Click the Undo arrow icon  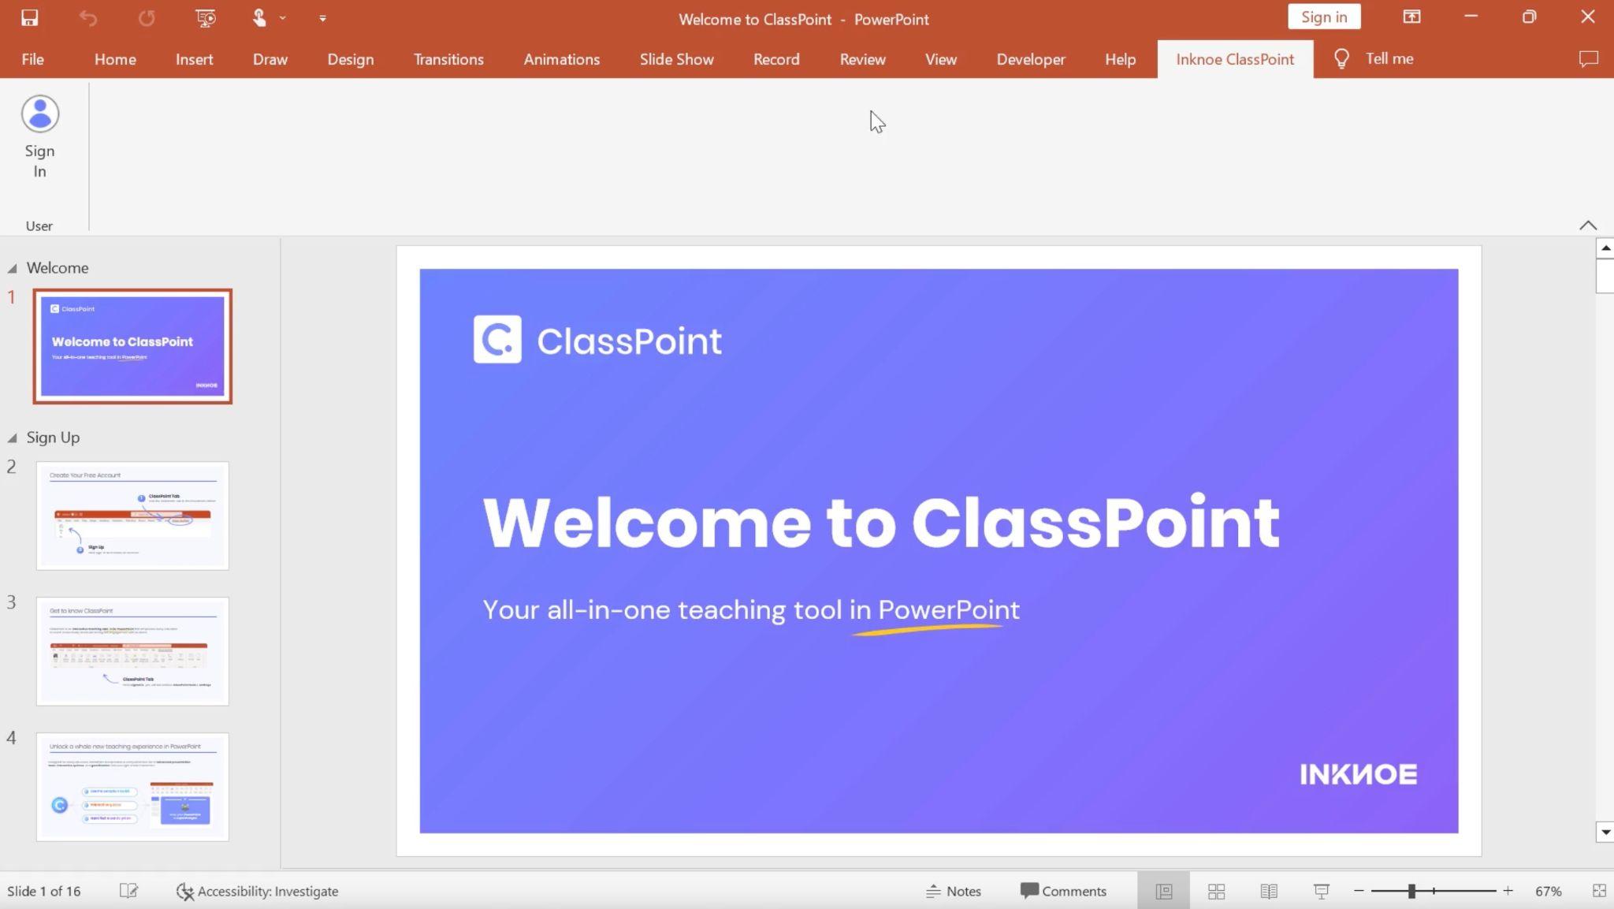pyautogui.click(x=88, y=17)
